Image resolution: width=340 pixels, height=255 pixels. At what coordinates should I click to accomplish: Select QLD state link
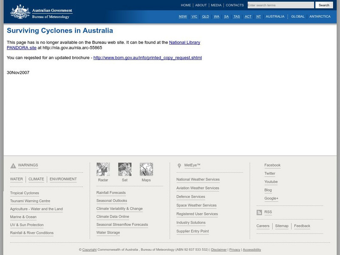(206, 17)
